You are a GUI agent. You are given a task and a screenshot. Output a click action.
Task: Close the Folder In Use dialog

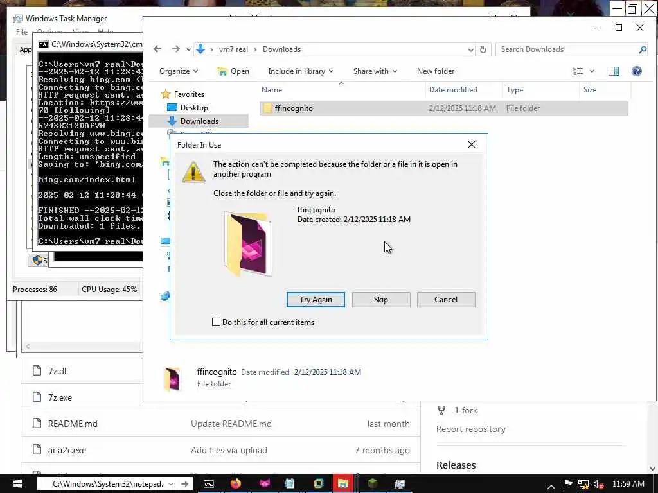pos(472,144)
